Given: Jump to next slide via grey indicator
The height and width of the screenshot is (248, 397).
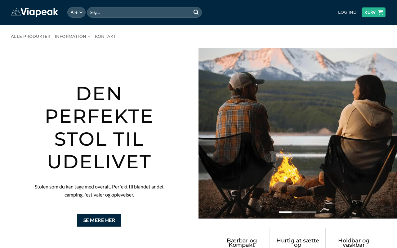Looking at the screenshot, I should click(298, 212).
